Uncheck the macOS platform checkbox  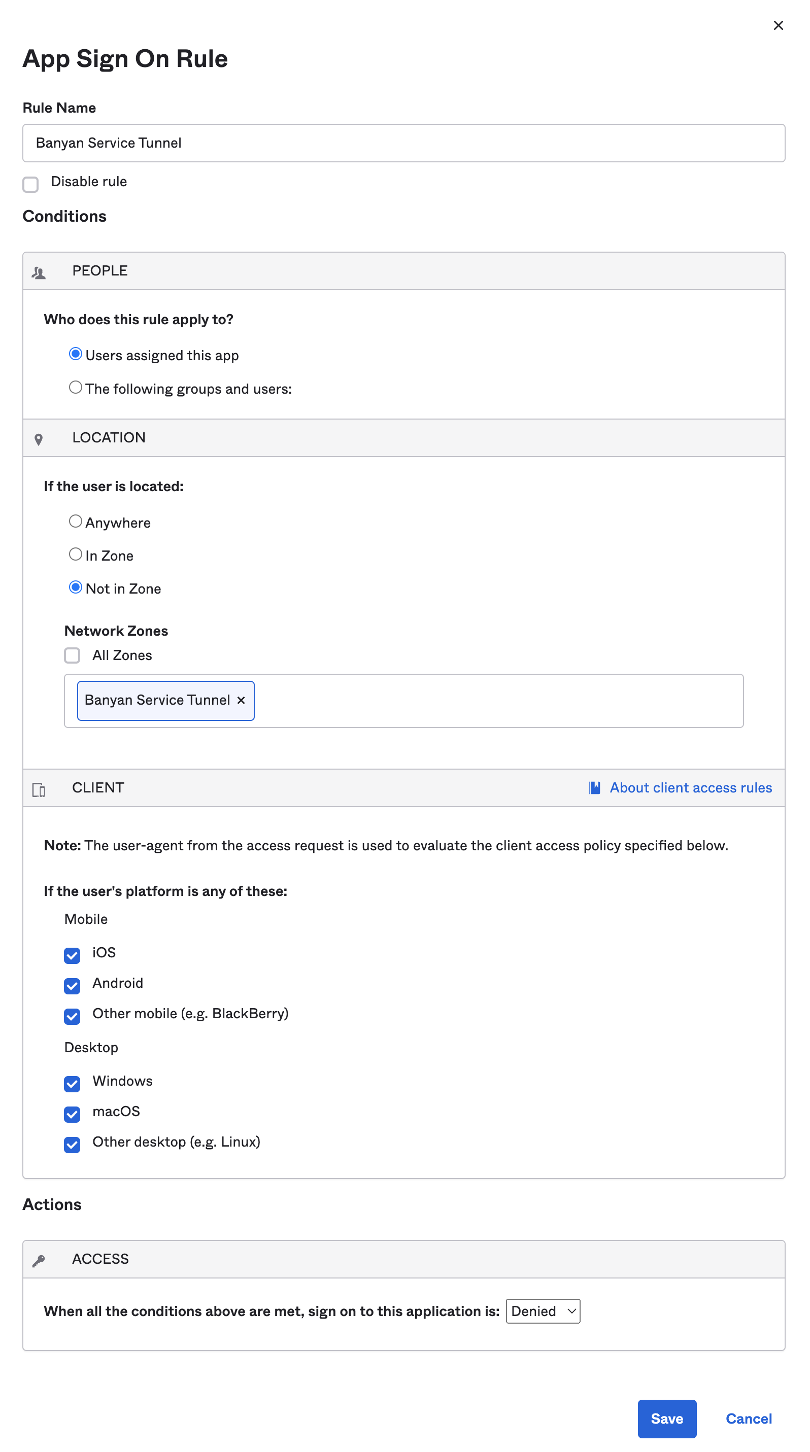click(x=72, y=1114)
